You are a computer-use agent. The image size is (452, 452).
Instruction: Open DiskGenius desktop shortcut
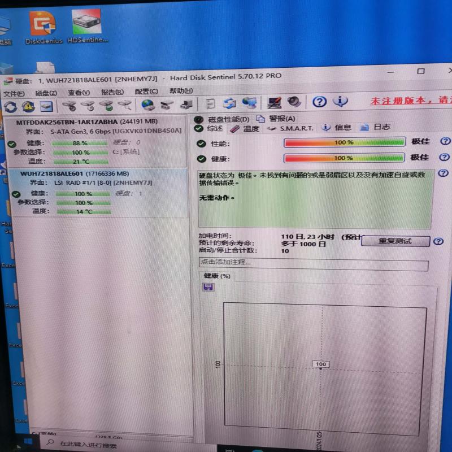[x=44, y=27]
